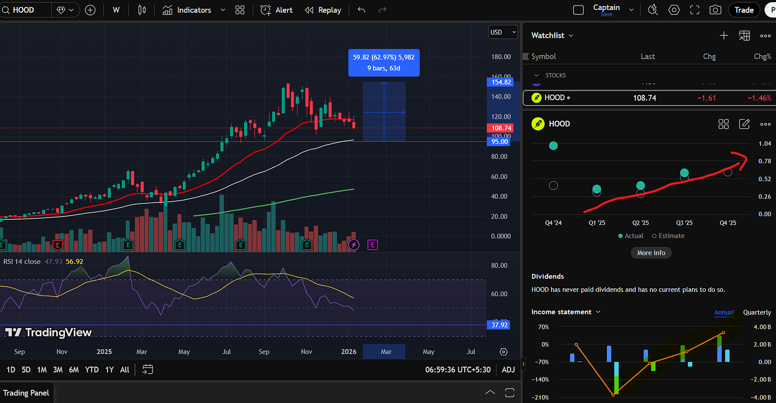Open timezone menu at 06:59:36 UTC+5:30
The image size is (776, 403).
pyautogui.click(x=458, y=370)
